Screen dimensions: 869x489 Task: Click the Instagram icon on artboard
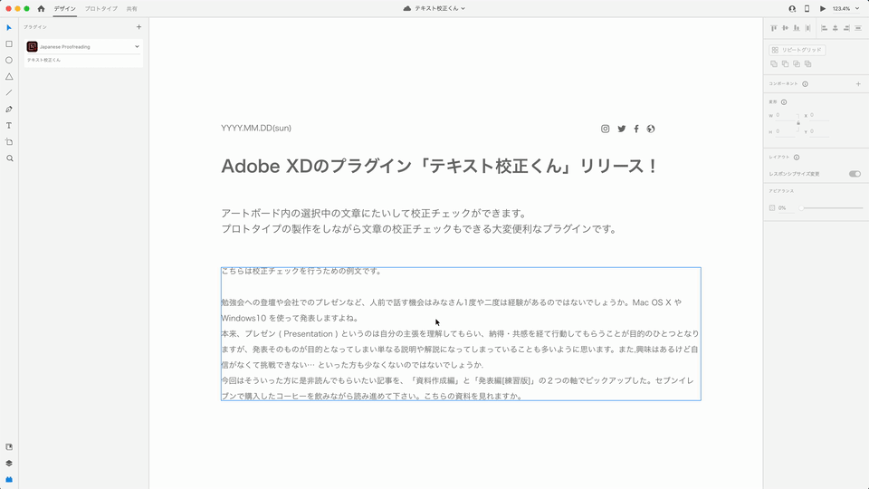(x=606, y=129)
